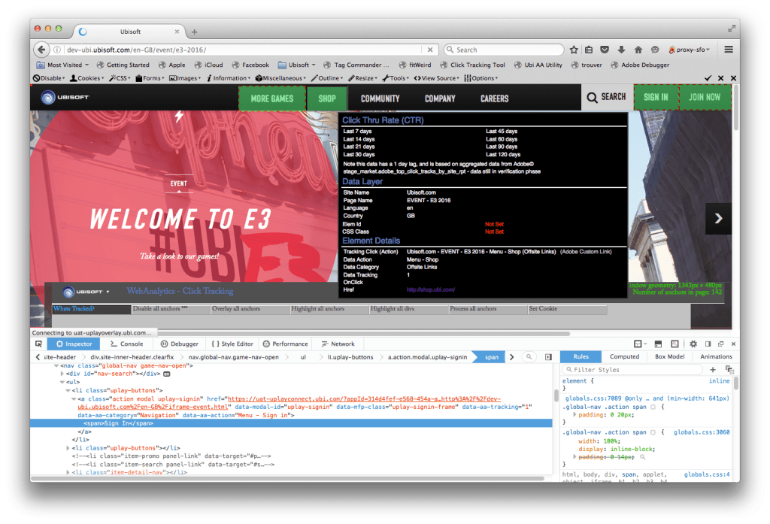This screenshot has height=524, width=770.
Task: Click the bookmark star icon in toolbar
Action: click(x=574, y=50)
